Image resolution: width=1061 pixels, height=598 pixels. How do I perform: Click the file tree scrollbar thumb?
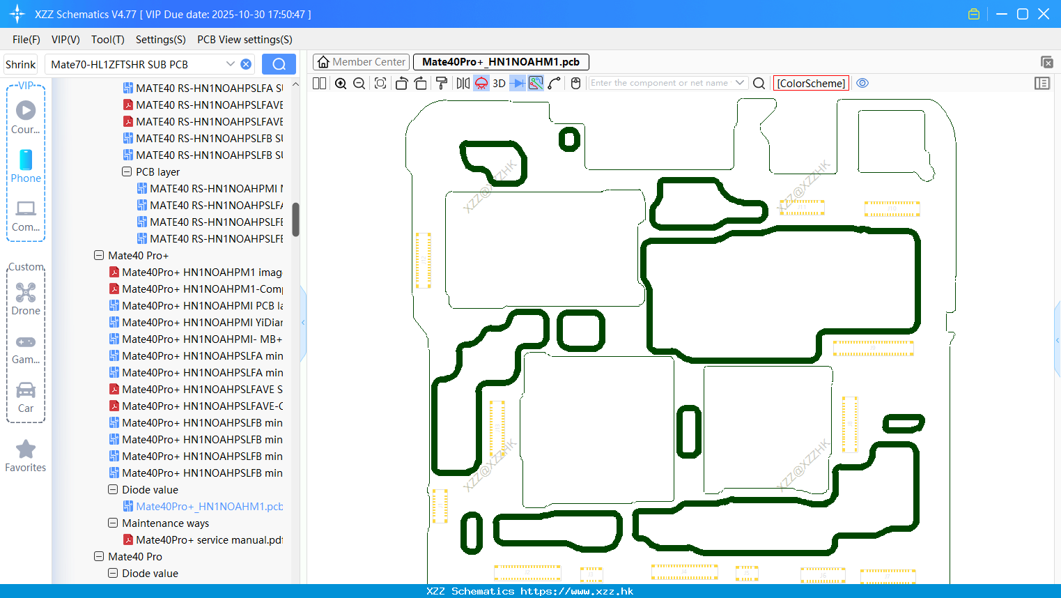[295, 220]
